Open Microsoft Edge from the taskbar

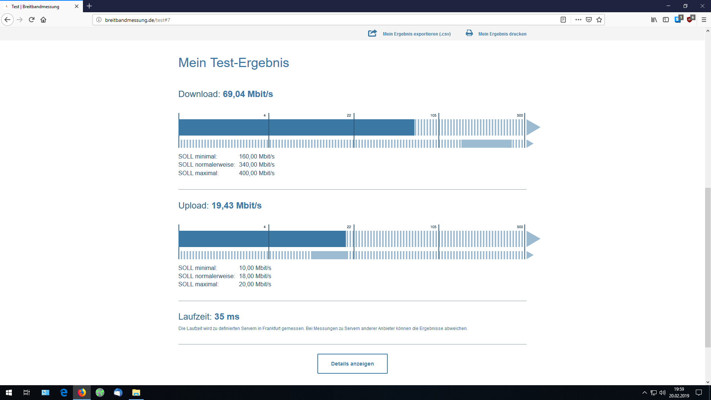[x=64, y=393]
